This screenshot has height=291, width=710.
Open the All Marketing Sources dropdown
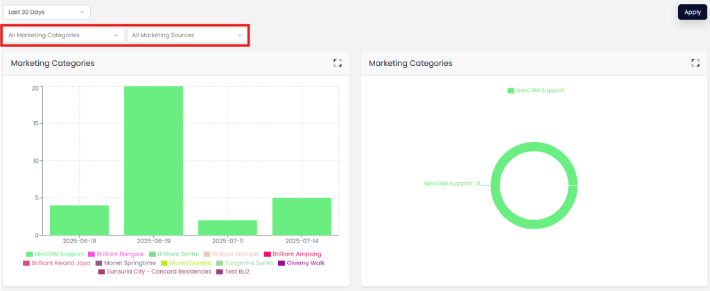[187, 35]
